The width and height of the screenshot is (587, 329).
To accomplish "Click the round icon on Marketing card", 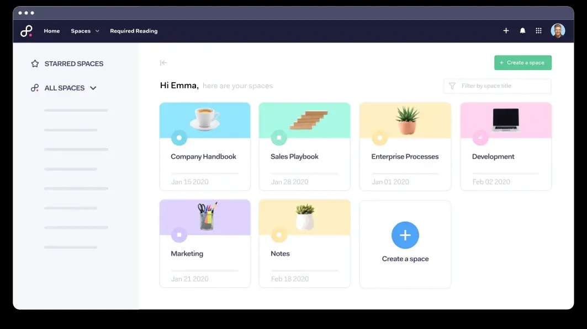I will coord(179,235).
